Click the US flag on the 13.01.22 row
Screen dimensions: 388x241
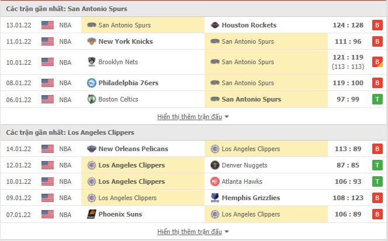click(48, 25)
